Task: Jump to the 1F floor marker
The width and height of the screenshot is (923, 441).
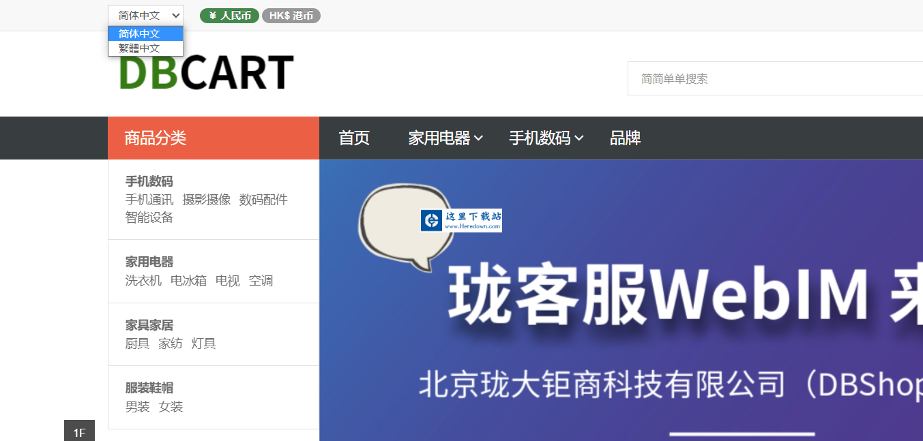Action: pyautogui.click(x=79, y=431)
